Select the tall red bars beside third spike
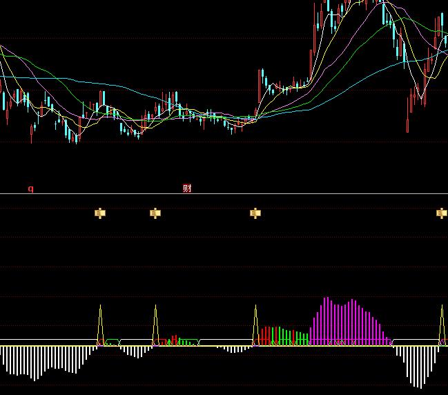The width and height of the screenshot is (448, 395). (265, 336)
